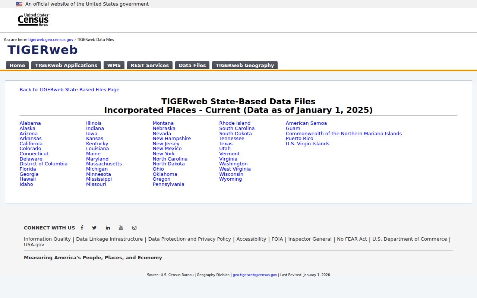This screenshot has width=477, height=298.
Task: Open the New Hampshire link
Action: pos(172,139)
